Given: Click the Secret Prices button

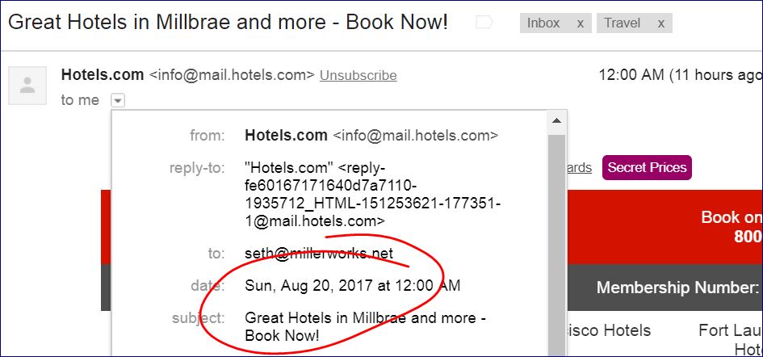Looking at the screenshot, I should pos(647,167).
